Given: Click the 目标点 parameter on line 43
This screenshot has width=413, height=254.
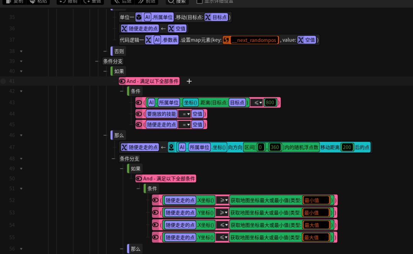Looking at the screenshot, I should click(237, 103).
